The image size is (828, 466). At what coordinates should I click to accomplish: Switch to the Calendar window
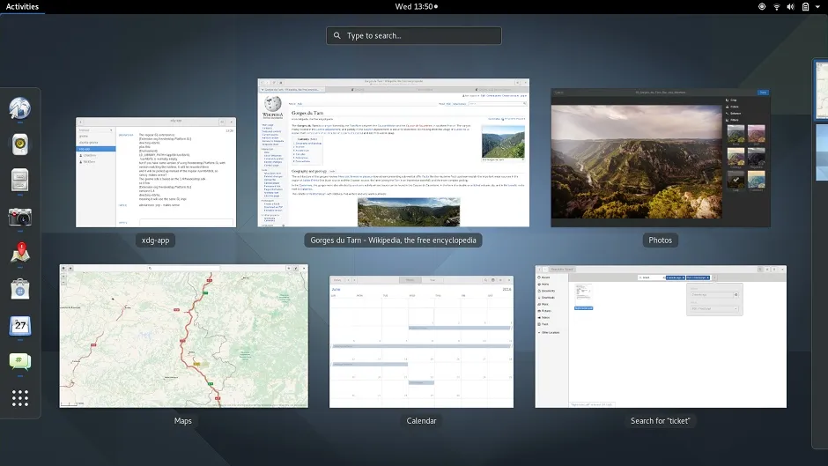tap(421, 341)
